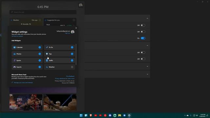Collapse the top Settings section with its up chevron
210x118 pixels.
(x=147, y=18)
